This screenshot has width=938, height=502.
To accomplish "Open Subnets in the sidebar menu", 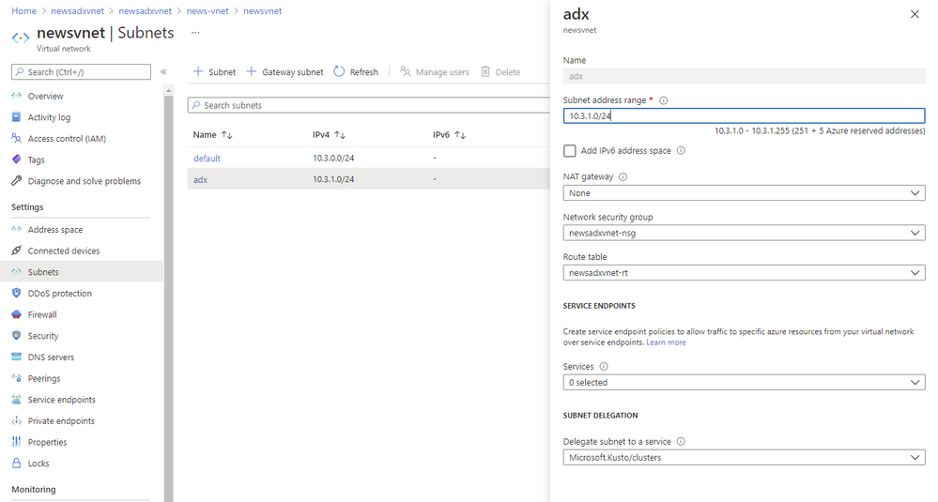I will (x=82, y=272).
